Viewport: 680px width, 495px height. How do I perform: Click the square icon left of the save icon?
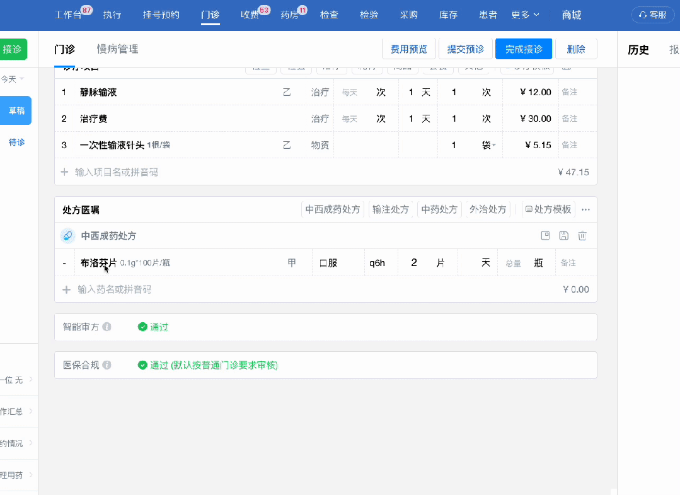(546, 236)
